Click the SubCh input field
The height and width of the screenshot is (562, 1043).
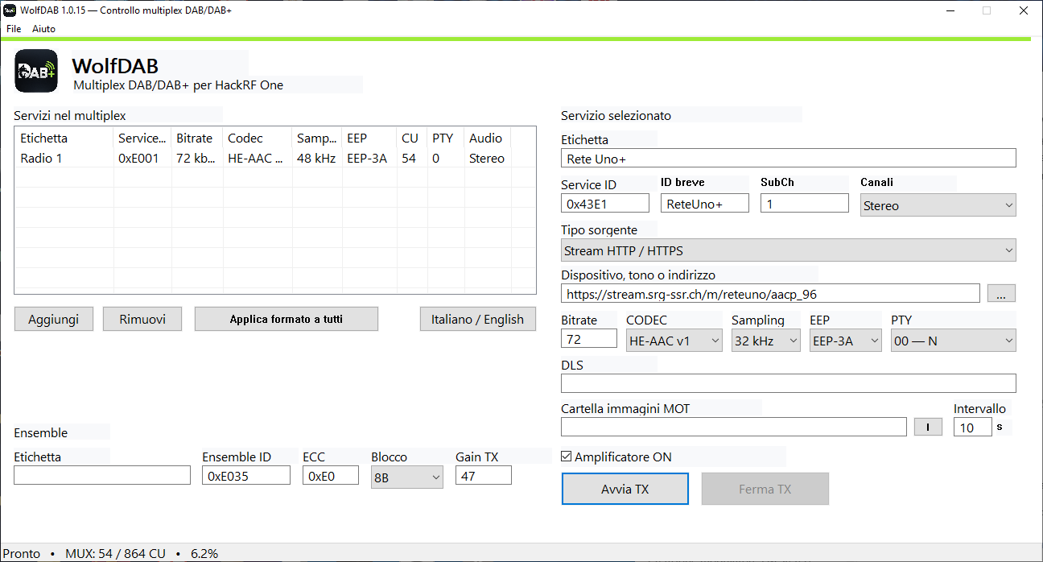(x=805, y=203)
